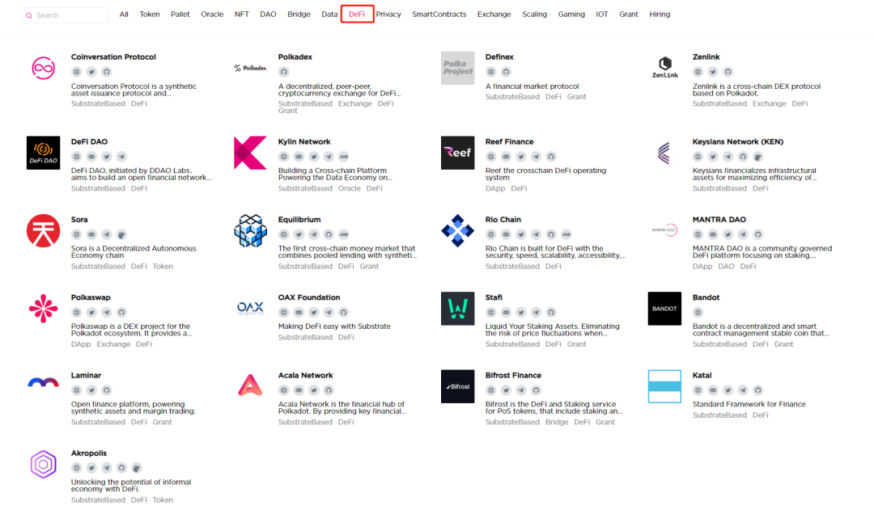Click the Reef Finance logo thumbnail
The height and width of the screenshot is (518, 874).
(457, 153)
